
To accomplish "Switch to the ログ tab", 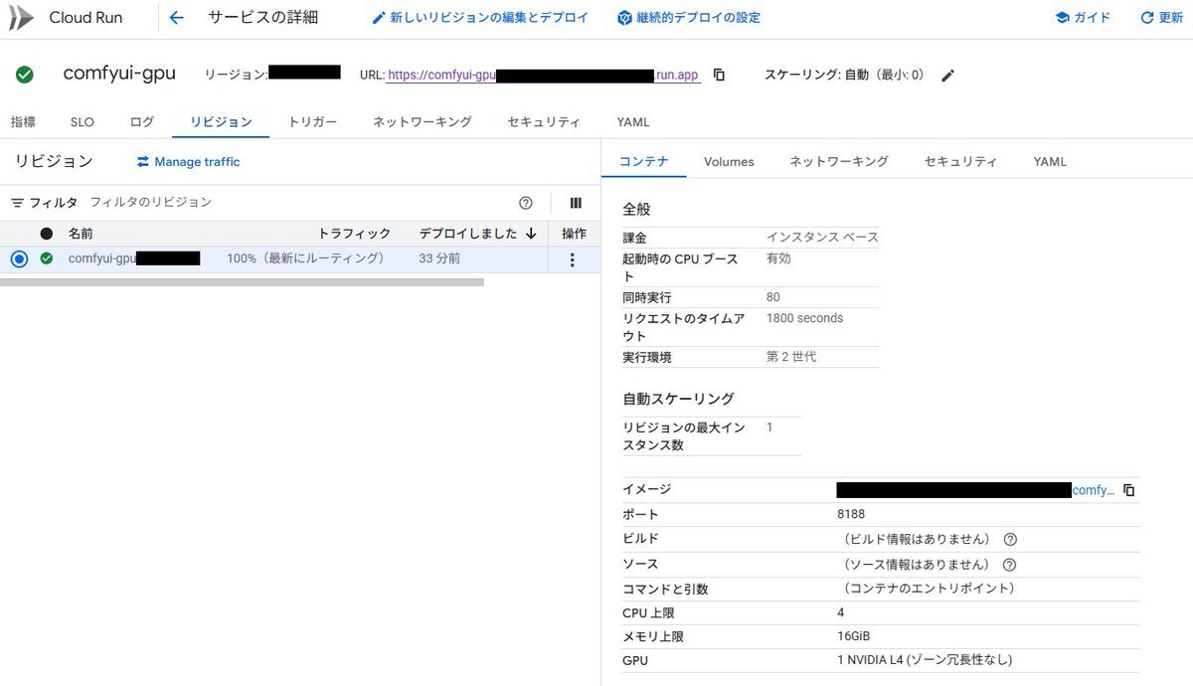I will coord(142,122).
